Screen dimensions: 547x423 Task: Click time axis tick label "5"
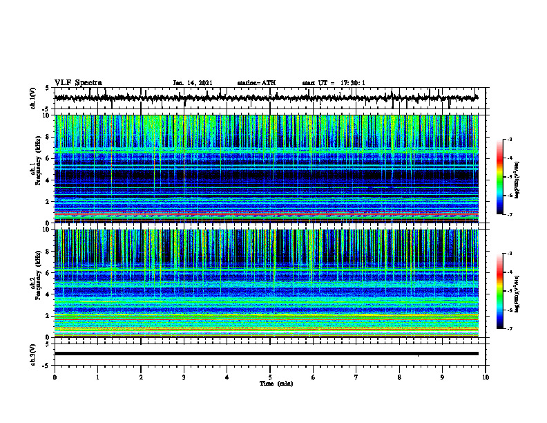pyautogui.click(x=270, y=377)
